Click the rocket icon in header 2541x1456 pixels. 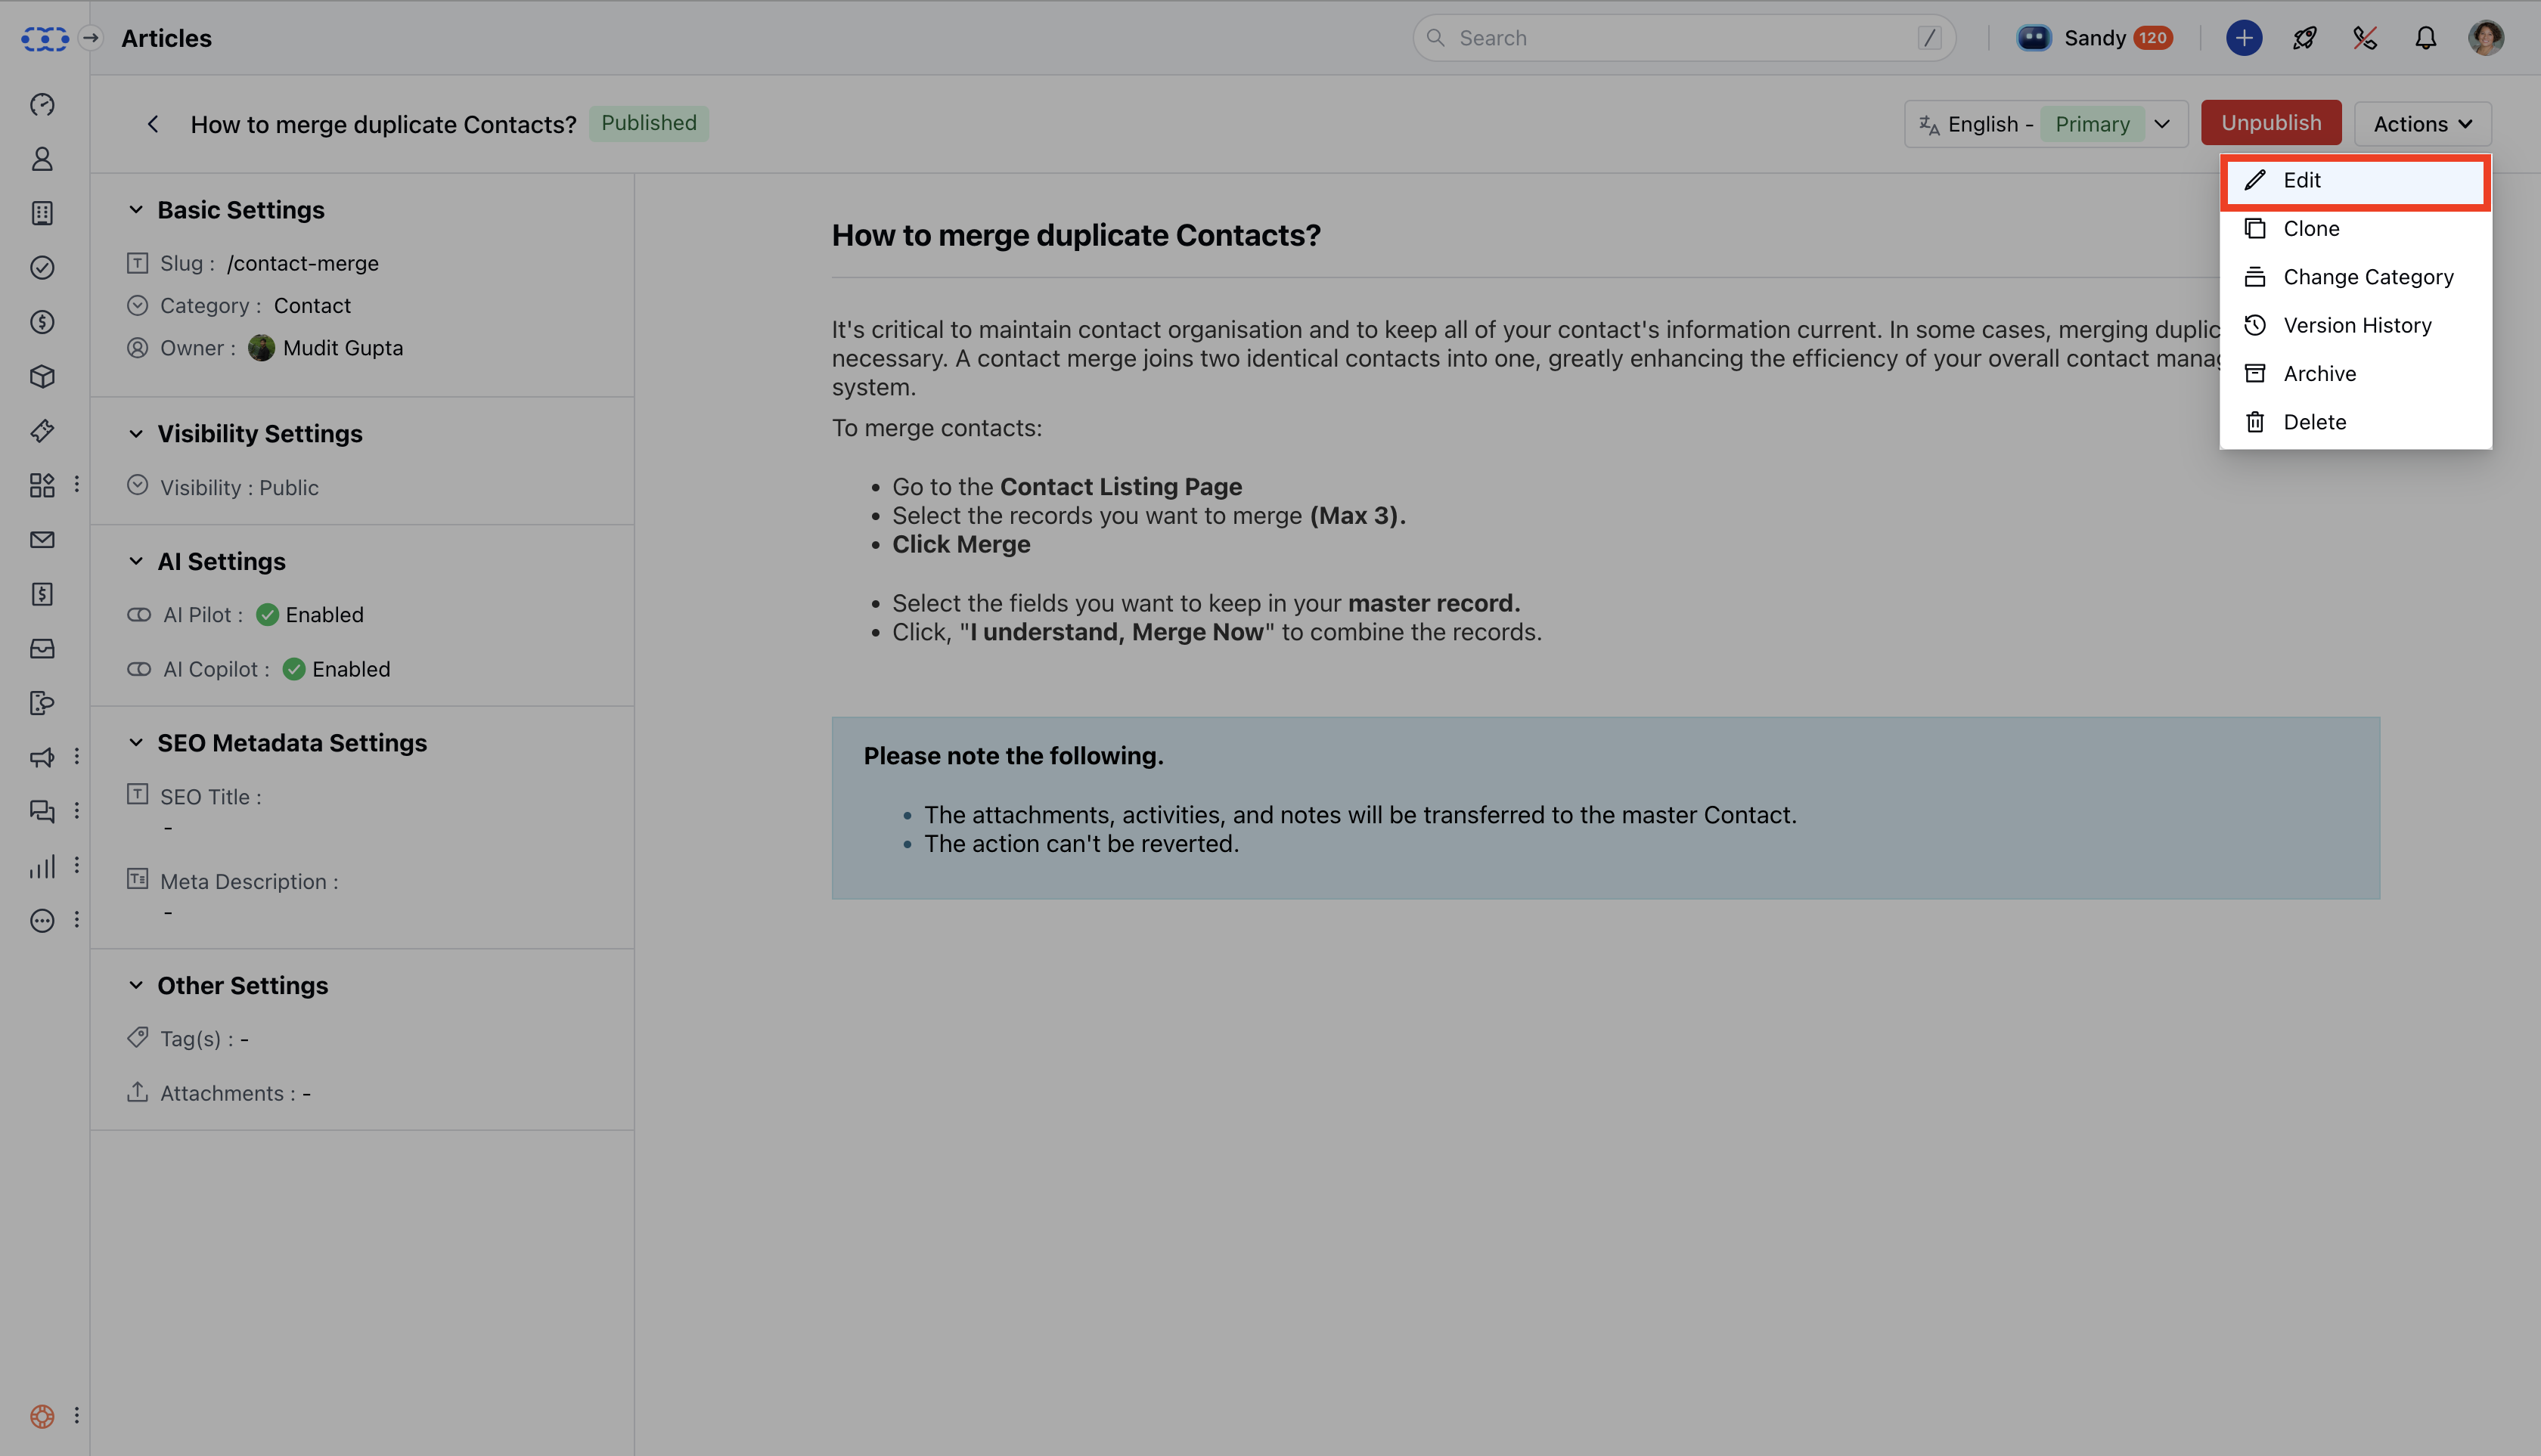(x=2305, y=38)
